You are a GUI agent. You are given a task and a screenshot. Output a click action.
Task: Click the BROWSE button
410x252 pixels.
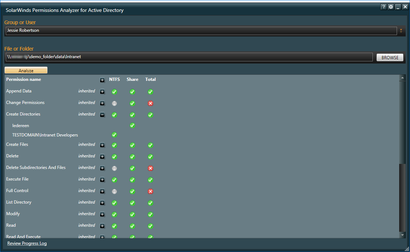click(390, 57)
